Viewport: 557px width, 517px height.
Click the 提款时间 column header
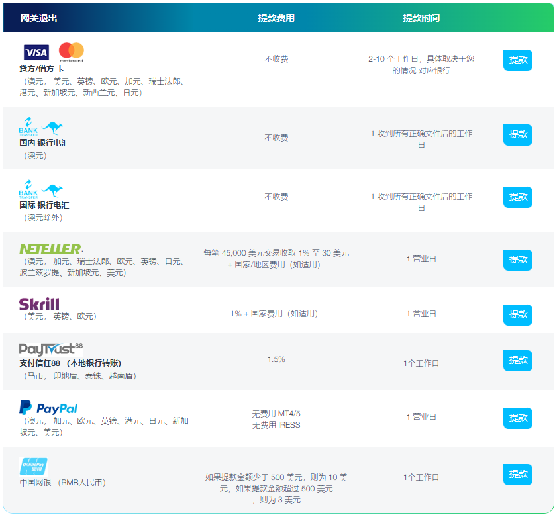(421, 18)
